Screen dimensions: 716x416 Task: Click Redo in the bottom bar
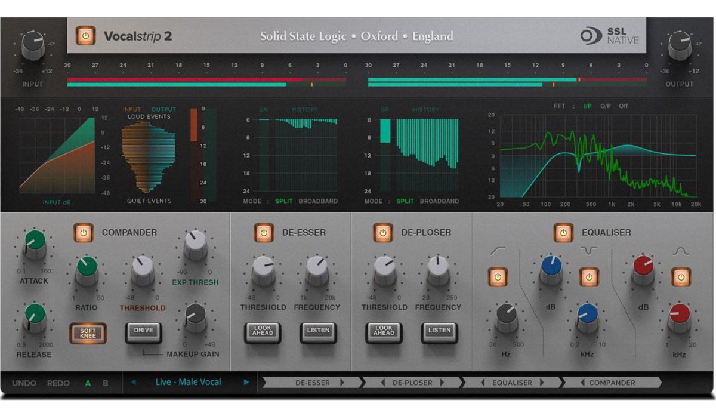click(x=58, y=383)
